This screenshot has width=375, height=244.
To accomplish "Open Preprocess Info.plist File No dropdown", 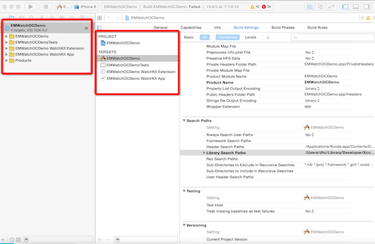I will (x=309, y=52).
